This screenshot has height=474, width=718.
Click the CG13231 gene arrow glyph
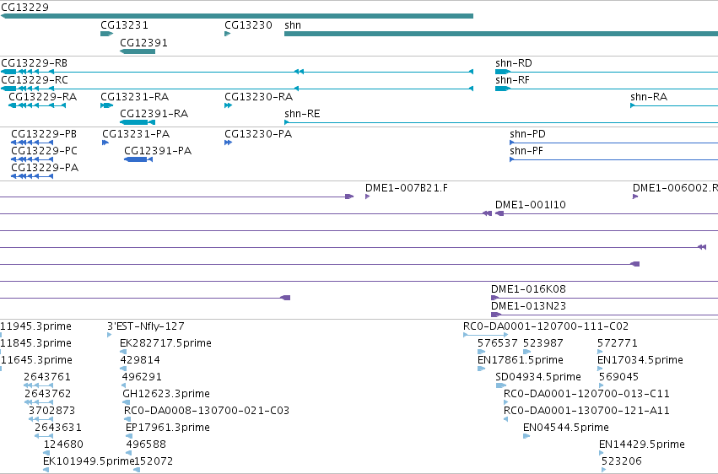click(x=106, y=34)
